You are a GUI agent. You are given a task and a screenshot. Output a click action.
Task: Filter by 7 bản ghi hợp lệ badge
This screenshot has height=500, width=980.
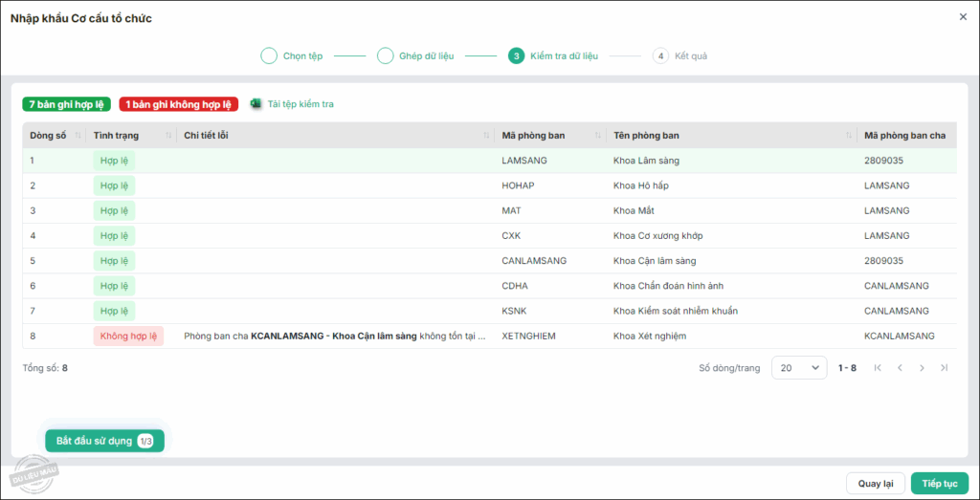coord(66,103)
